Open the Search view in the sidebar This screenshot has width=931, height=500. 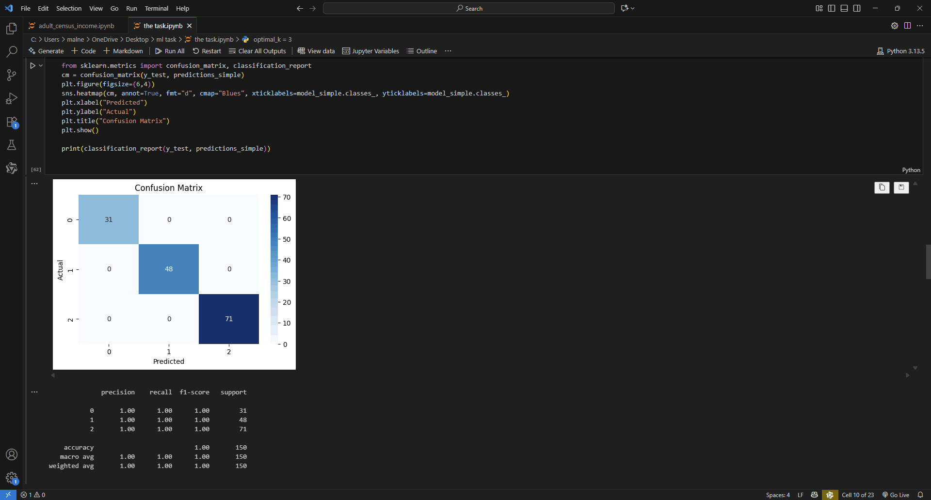(12, 52)
